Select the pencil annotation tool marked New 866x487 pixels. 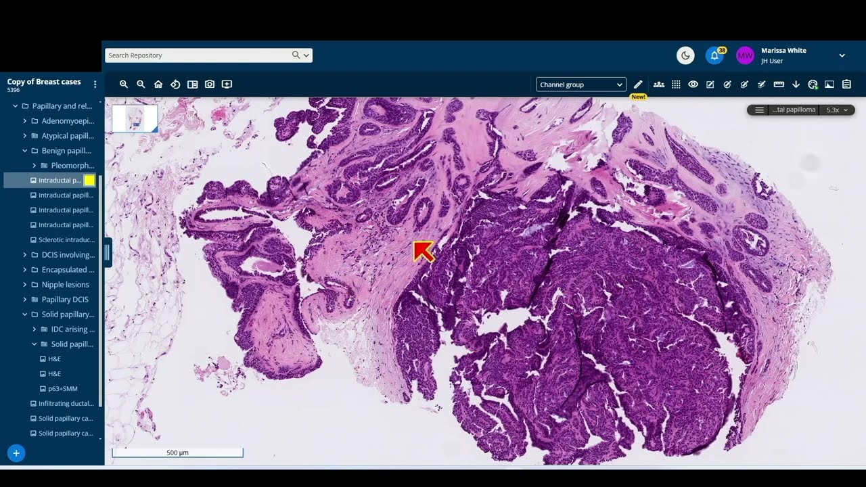pyautogui.click(x=638, y=85)
